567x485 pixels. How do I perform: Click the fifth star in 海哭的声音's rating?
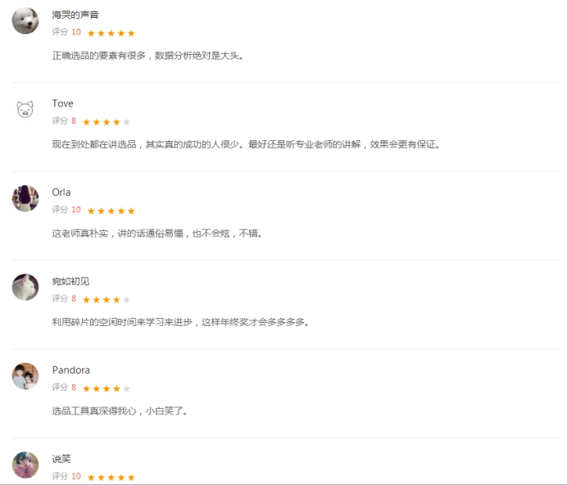[x=131, y=34]
